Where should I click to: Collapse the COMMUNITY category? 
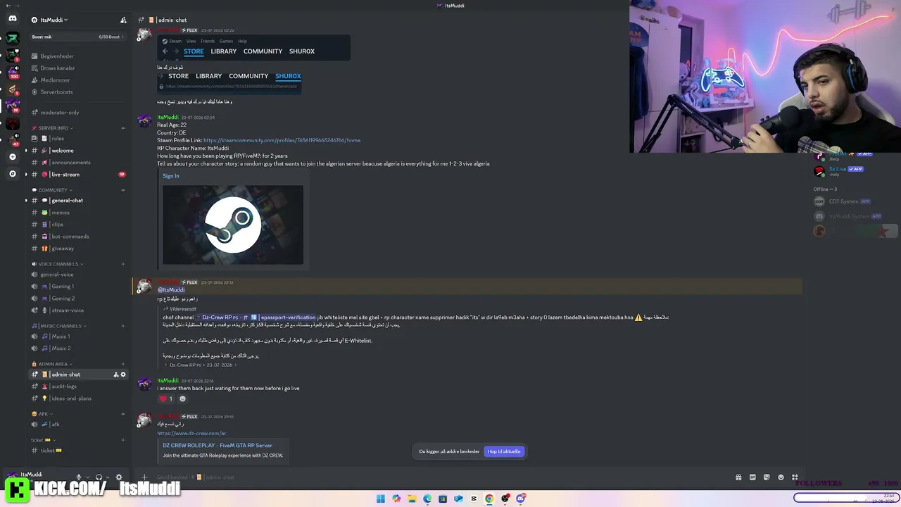53,190
